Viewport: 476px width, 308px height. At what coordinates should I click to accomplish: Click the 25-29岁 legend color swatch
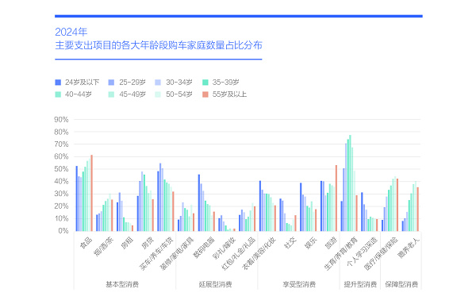pos(111,83)
